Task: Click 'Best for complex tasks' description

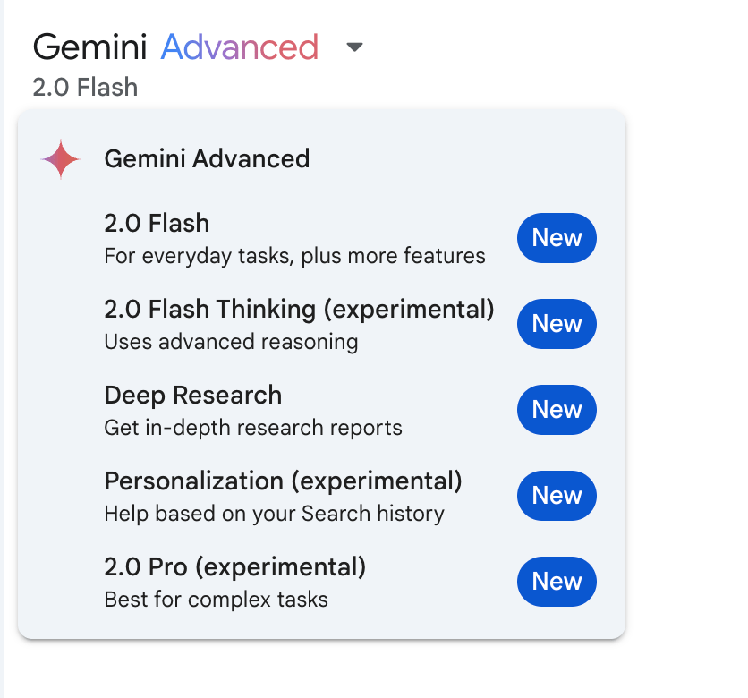Action: click(x=216, y=600)
